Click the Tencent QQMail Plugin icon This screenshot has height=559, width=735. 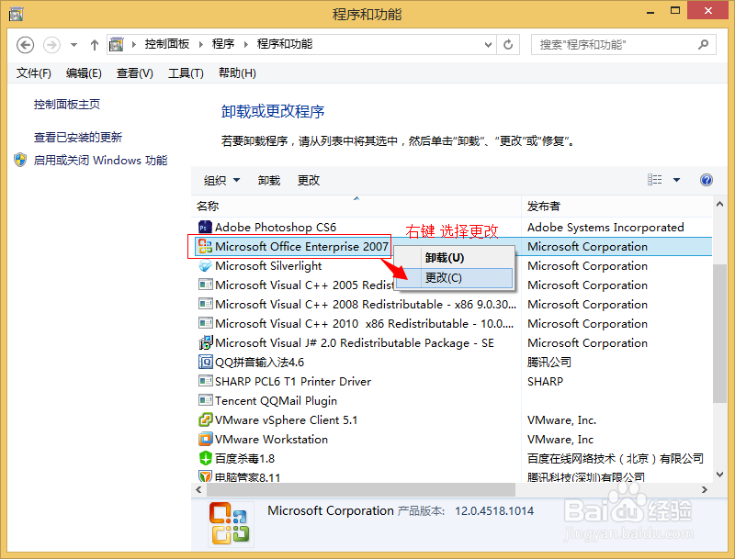205,401
